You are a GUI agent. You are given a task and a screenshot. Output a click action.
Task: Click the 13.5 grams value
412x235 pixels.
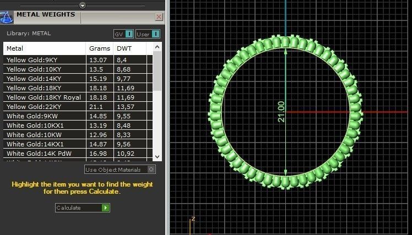96,69
